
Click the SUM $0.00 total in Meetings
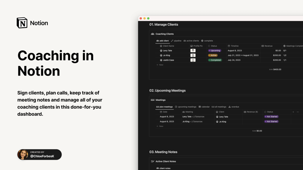click(257, 131)
